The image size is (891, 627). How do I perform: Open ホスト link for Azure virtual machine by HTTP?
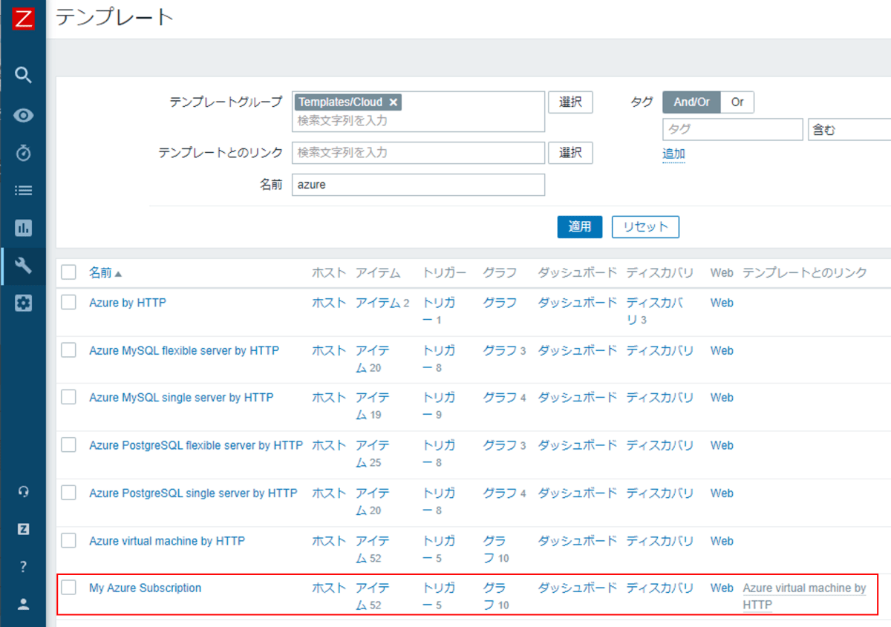(x=329, y=541)
